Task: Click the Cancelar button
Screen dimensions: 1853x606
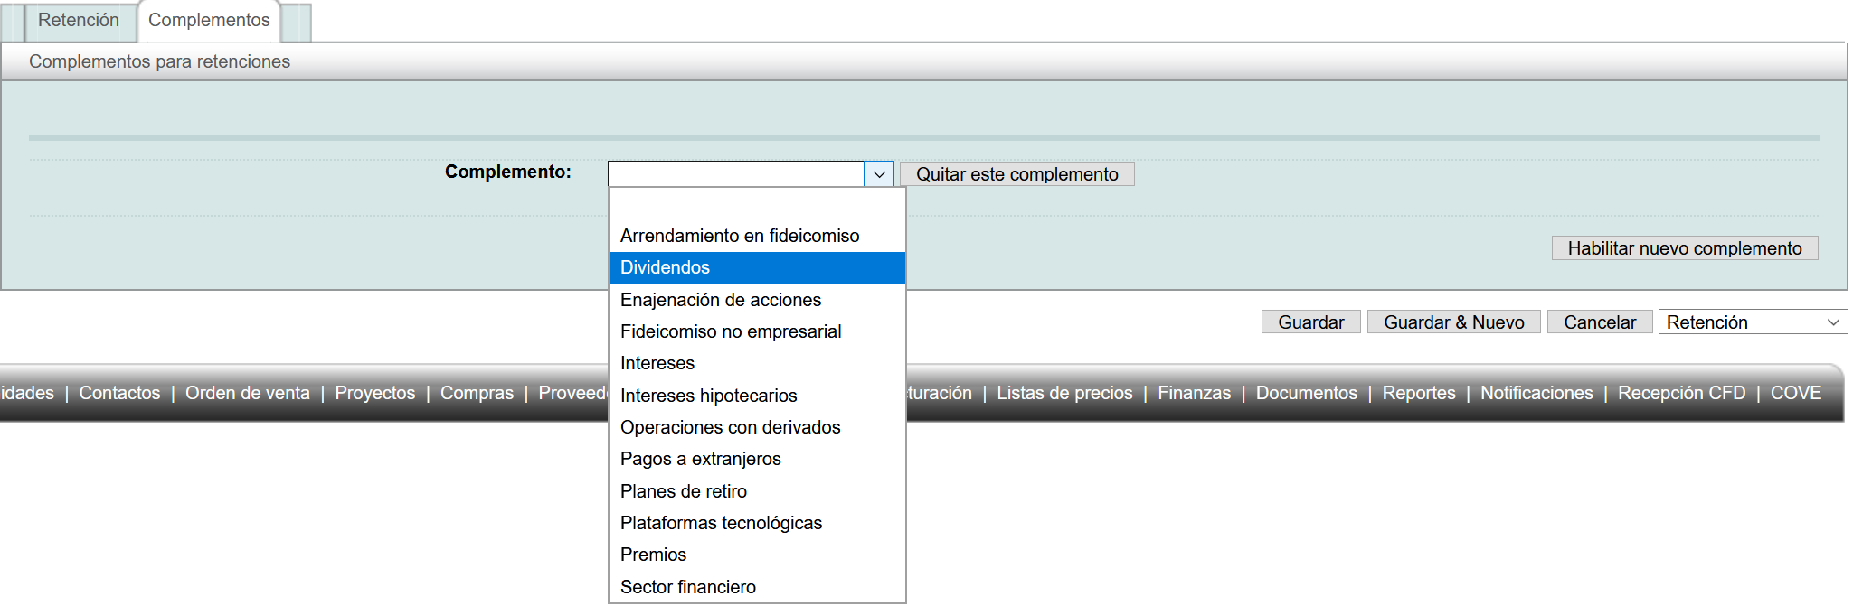Action: tap(1599, 322)
